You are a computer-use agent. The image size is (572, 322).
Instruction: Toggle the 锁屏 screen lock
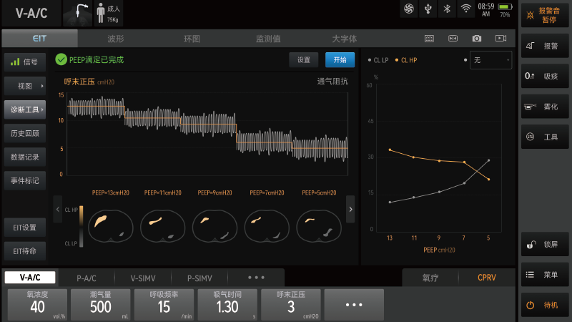click(x=546, y=245)
